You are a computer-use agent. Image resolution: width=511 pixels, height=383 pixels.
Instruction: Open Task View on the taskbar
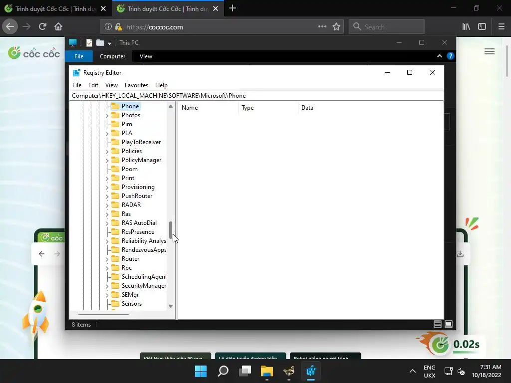click(245, 371)
